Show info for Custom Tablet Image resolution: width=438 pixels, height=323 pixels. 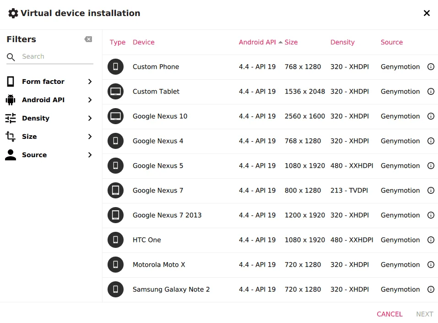click(x=431, y=91)
